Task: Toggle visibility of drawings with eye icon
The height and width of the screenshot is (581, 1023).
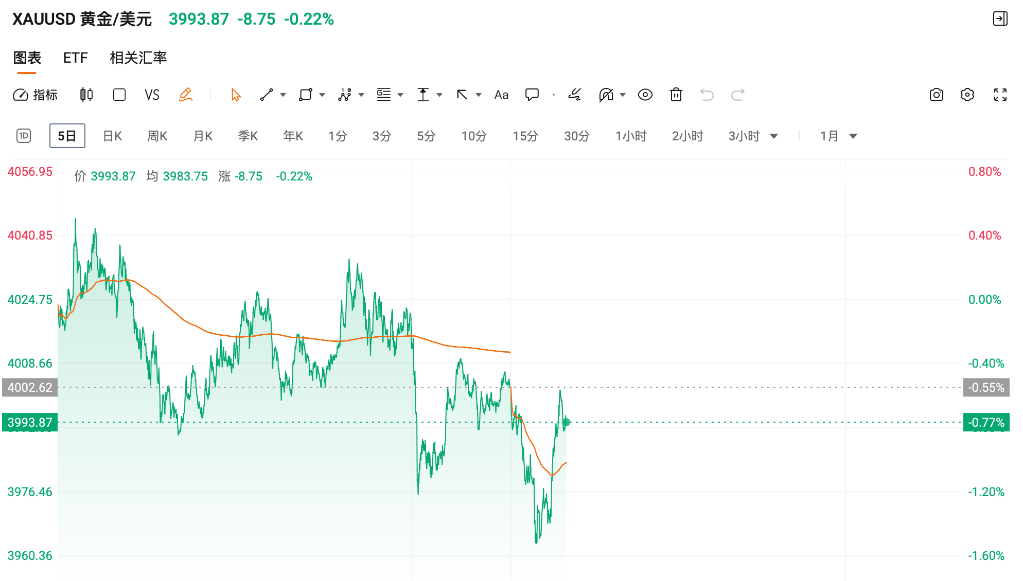Action: (x=645, y=95)
